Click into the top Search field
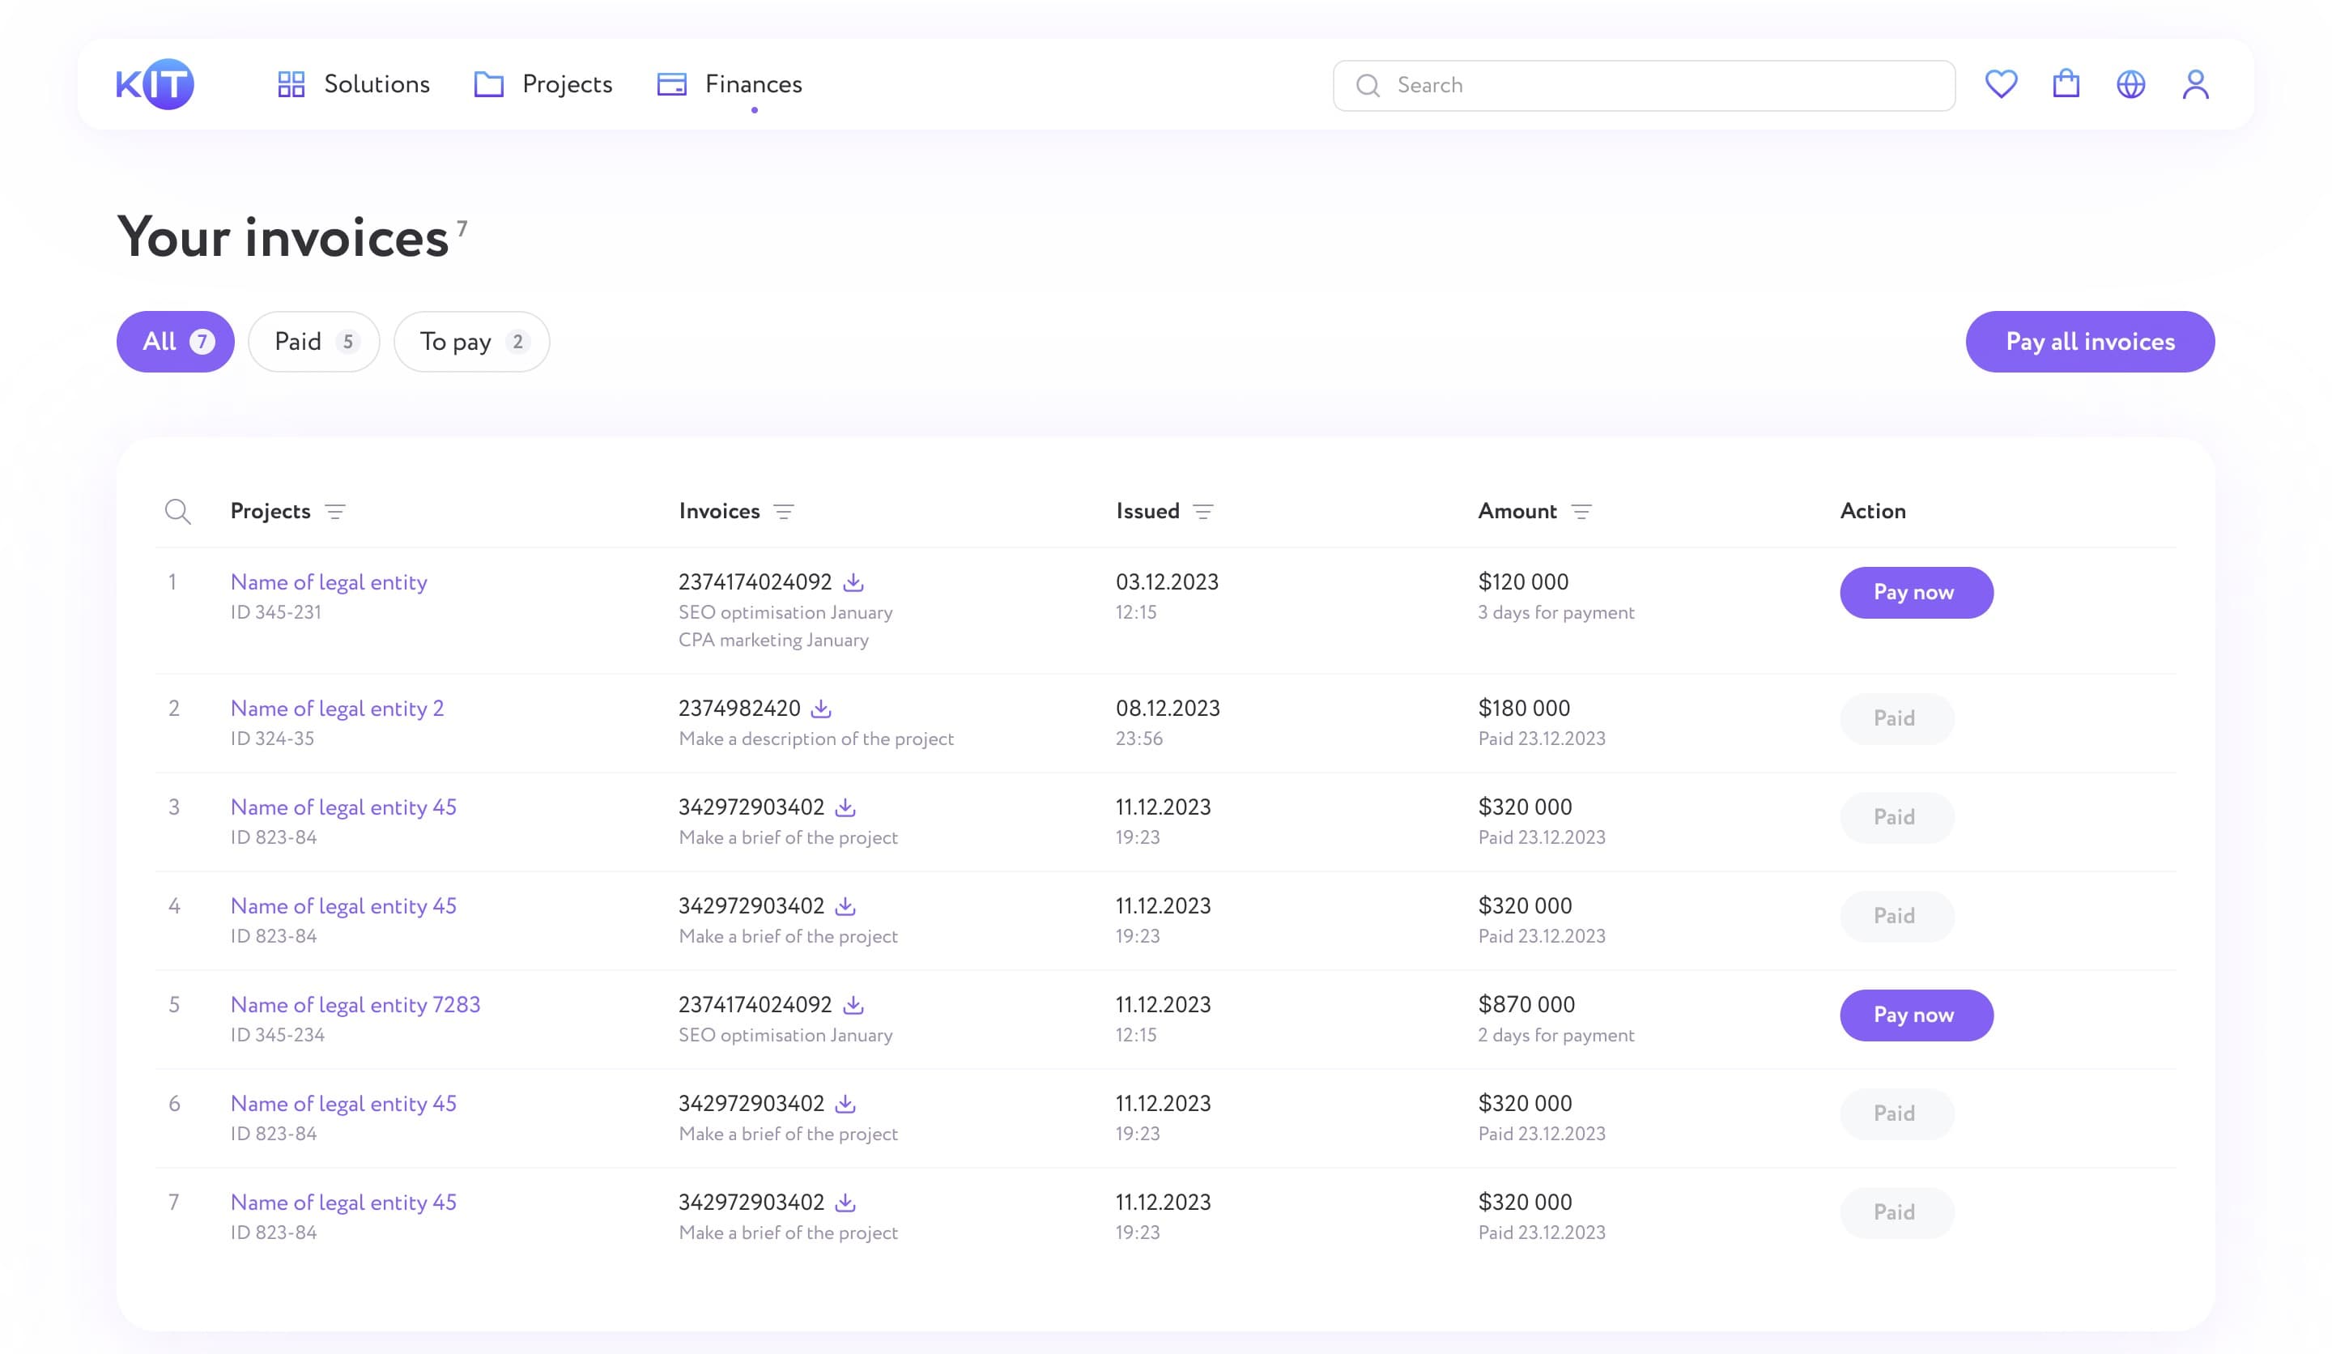Screen dimensions: 2332x1354 [1644, 85]
